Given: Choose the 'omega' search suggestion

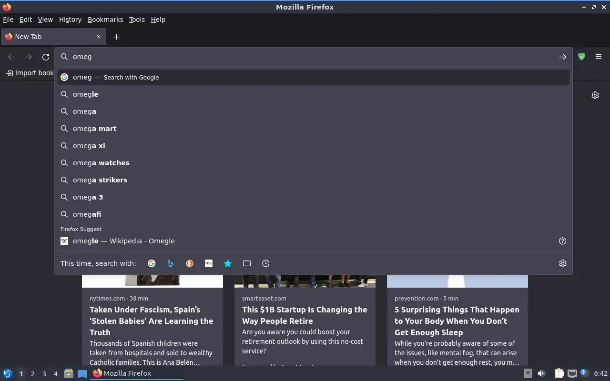Looking at the screenshot, I should point(314,111).
